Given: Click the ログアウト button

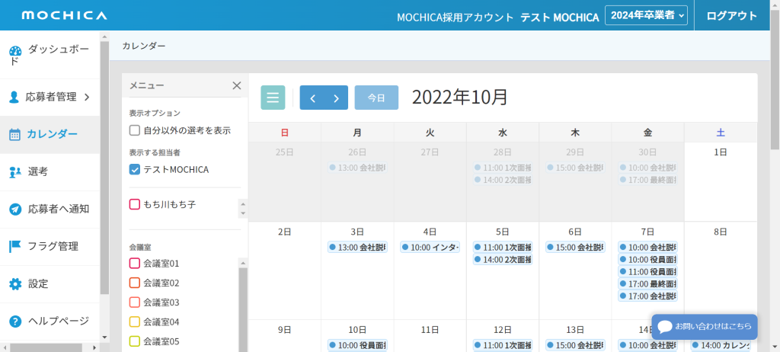Looking at the screenshot, I should coord(731,15).
